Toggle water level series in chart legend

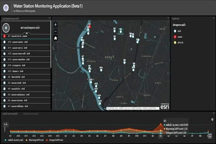(14, 140)
